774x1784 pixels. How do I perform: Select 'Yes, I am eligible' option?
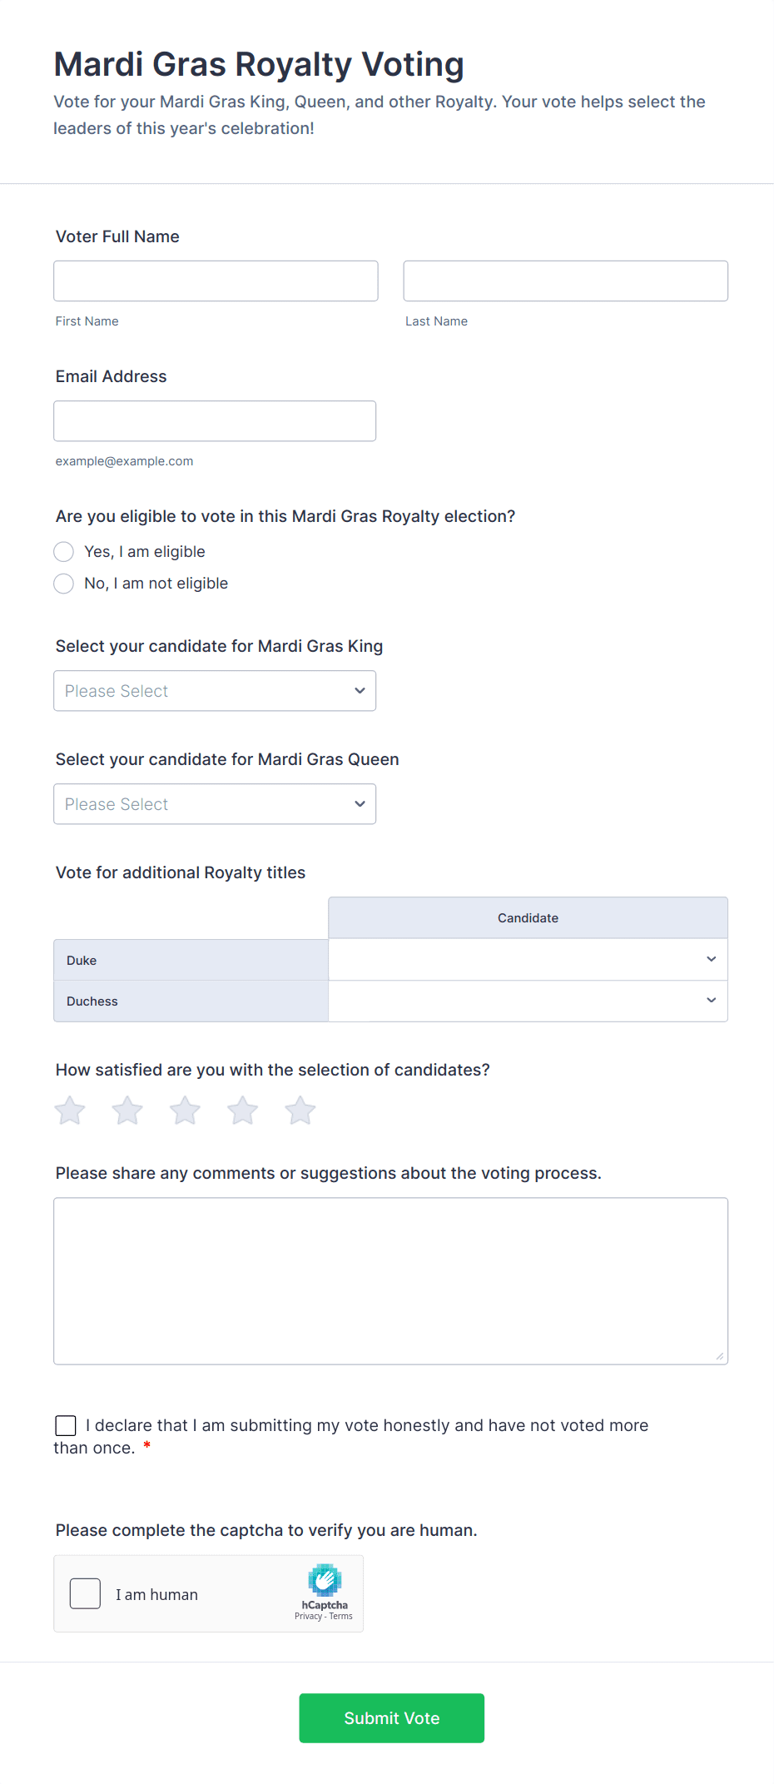tap(64, 552)
